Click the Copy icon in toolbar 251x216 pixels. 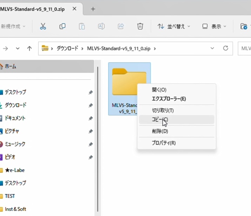(x=62, y=26)
